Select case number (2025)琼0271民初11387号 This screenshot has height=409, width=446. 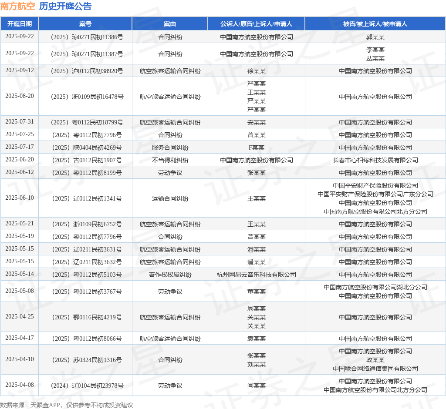[x=87, y=54]
